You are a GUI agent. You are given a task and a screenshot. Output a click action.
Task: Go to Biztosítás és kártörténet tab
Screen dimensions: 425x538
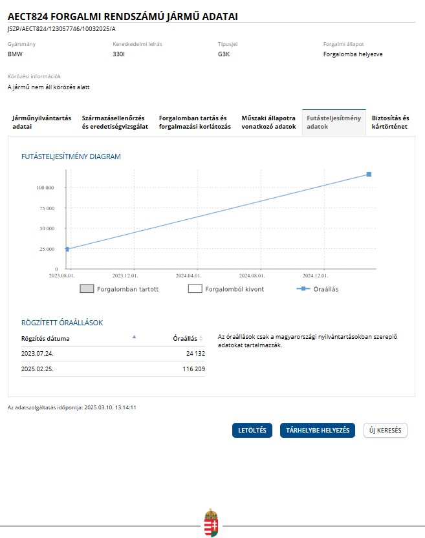point(391,122)
